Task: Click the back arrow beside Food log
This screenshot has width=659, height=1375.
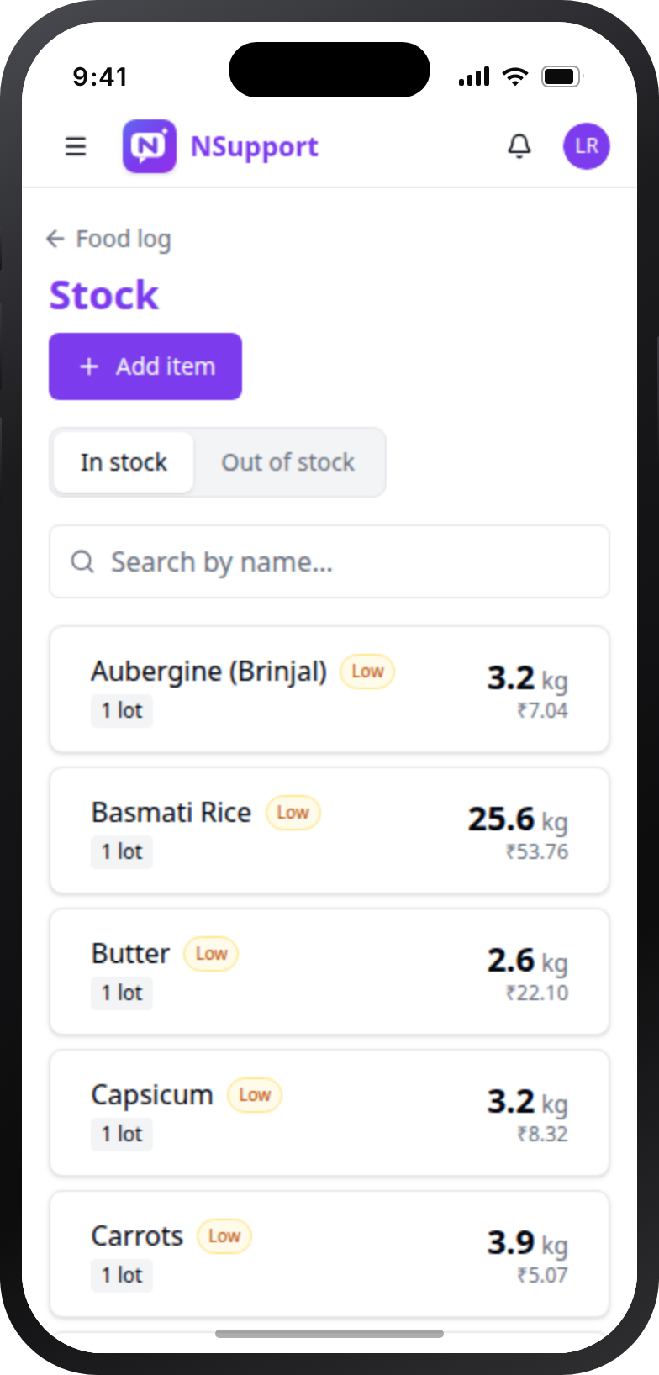Action: (55, 239)
